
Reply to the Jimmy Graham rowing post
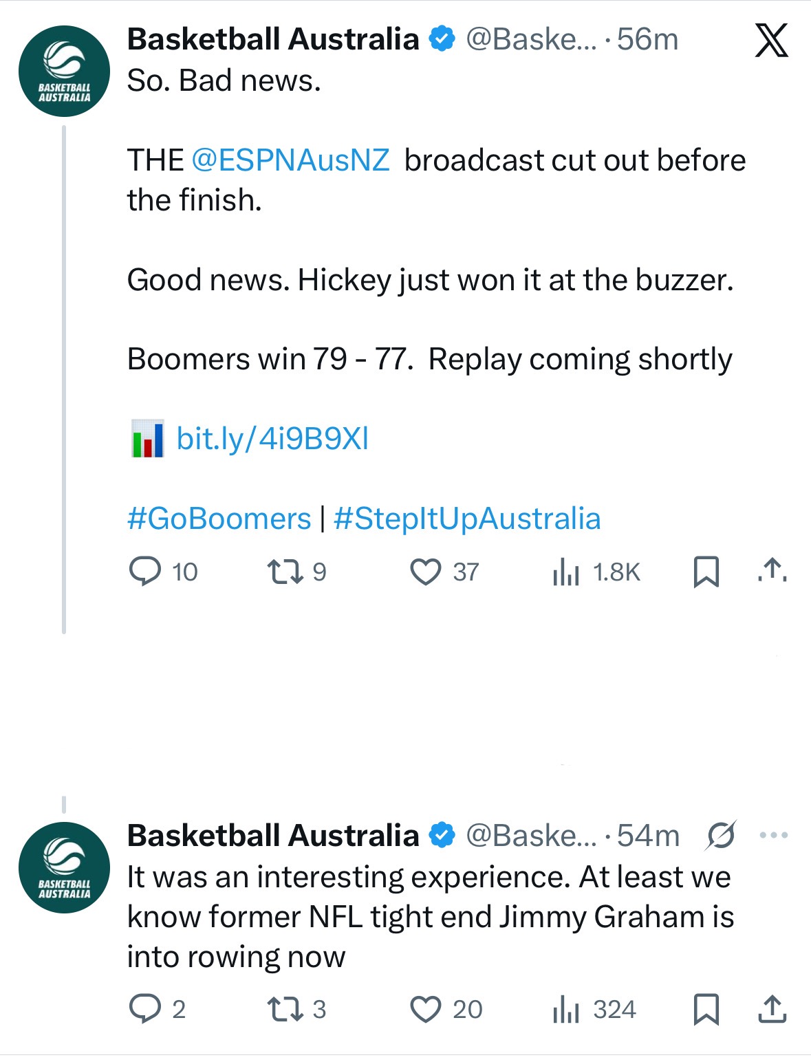pos(145,1009)
